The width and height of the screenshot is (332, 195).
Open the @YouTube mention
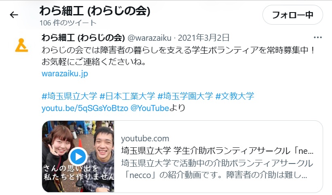point(150,108)
